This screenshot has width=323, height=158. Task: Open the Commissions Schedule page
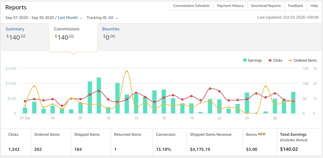coord(191,6)
